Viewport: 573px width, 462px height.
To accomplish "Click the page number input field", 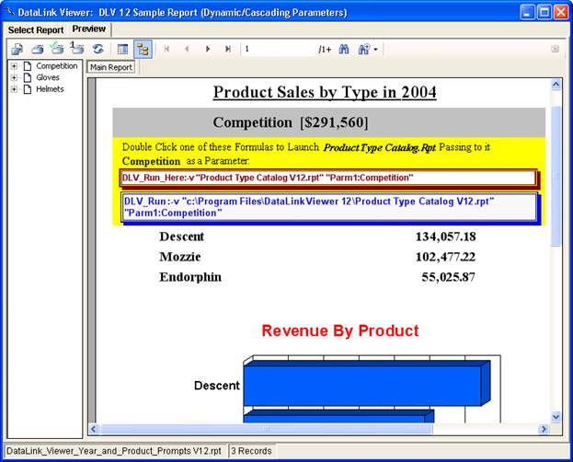I will click(x=279, y=49).
